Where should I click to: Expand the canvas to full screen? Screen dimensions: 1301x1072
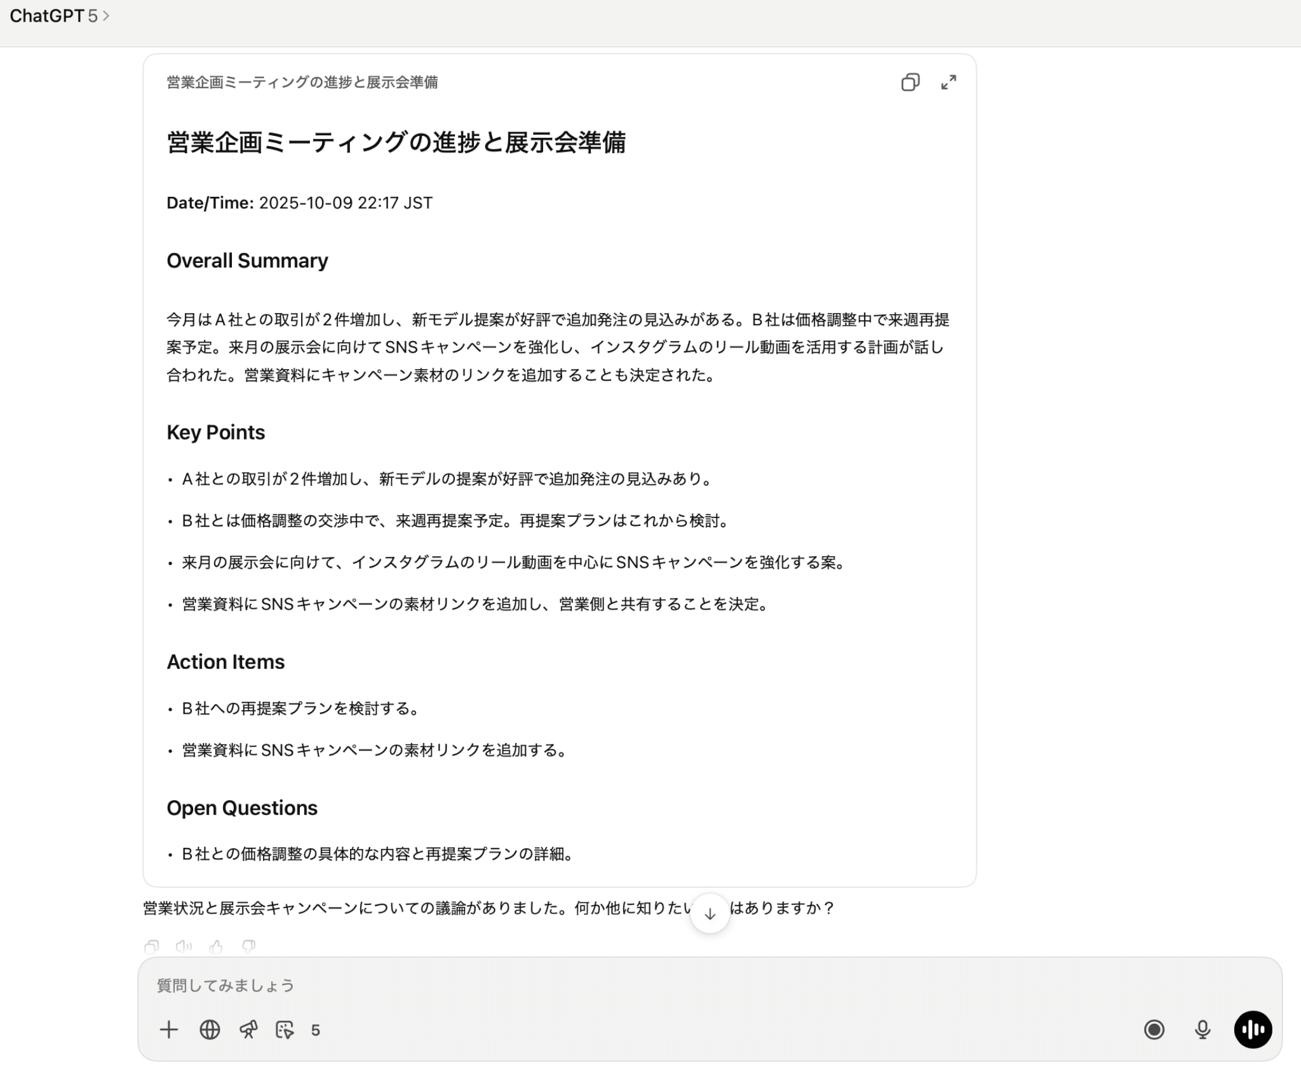(948, 83)
